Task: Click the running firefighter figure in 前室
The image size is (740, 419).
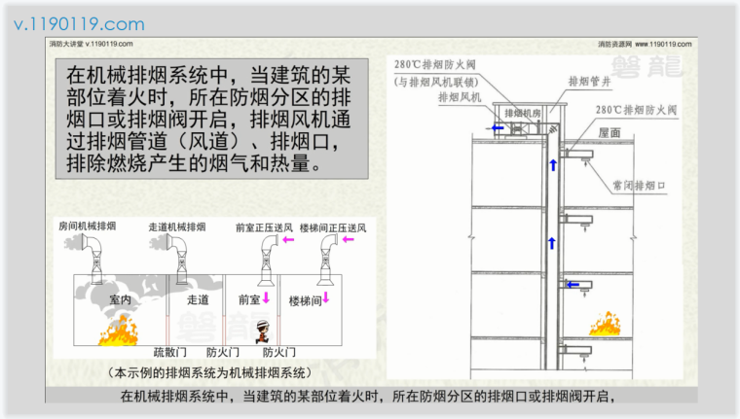Action: [x=261, y=332]
